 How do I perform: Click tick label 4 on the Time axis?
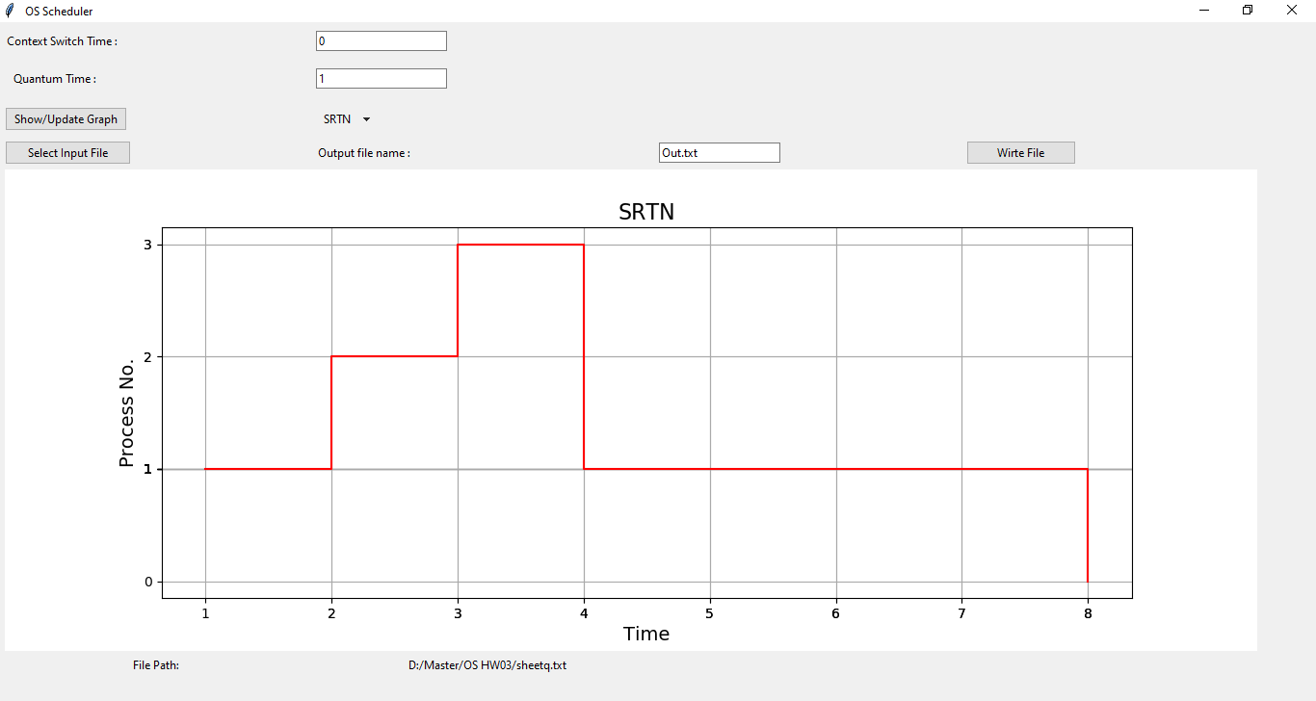coord(584,612)
